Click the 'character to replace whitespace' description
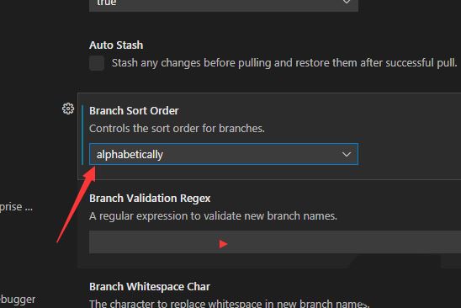This screenshot has width=461, height=308. point(230,303)
